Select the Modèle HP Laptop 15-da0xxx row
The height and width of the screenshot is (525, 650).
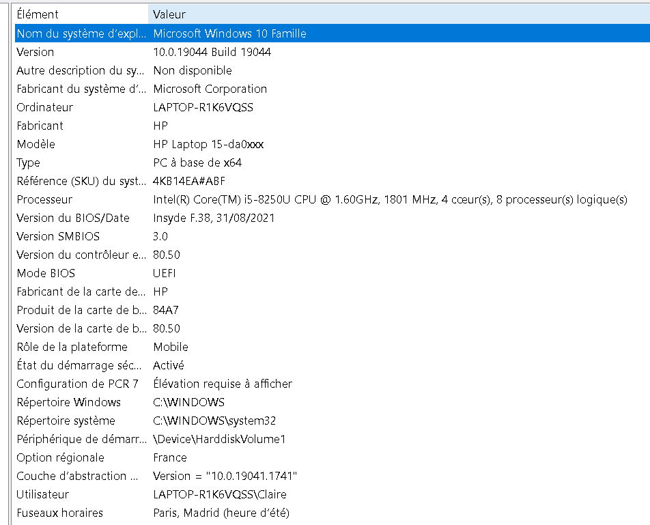(332, 144)
